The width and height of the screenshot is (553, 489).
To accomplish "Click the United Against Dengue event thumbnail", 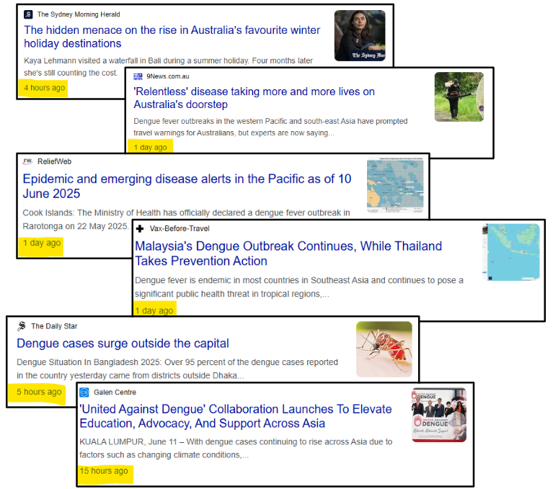I will pos(438,415).
